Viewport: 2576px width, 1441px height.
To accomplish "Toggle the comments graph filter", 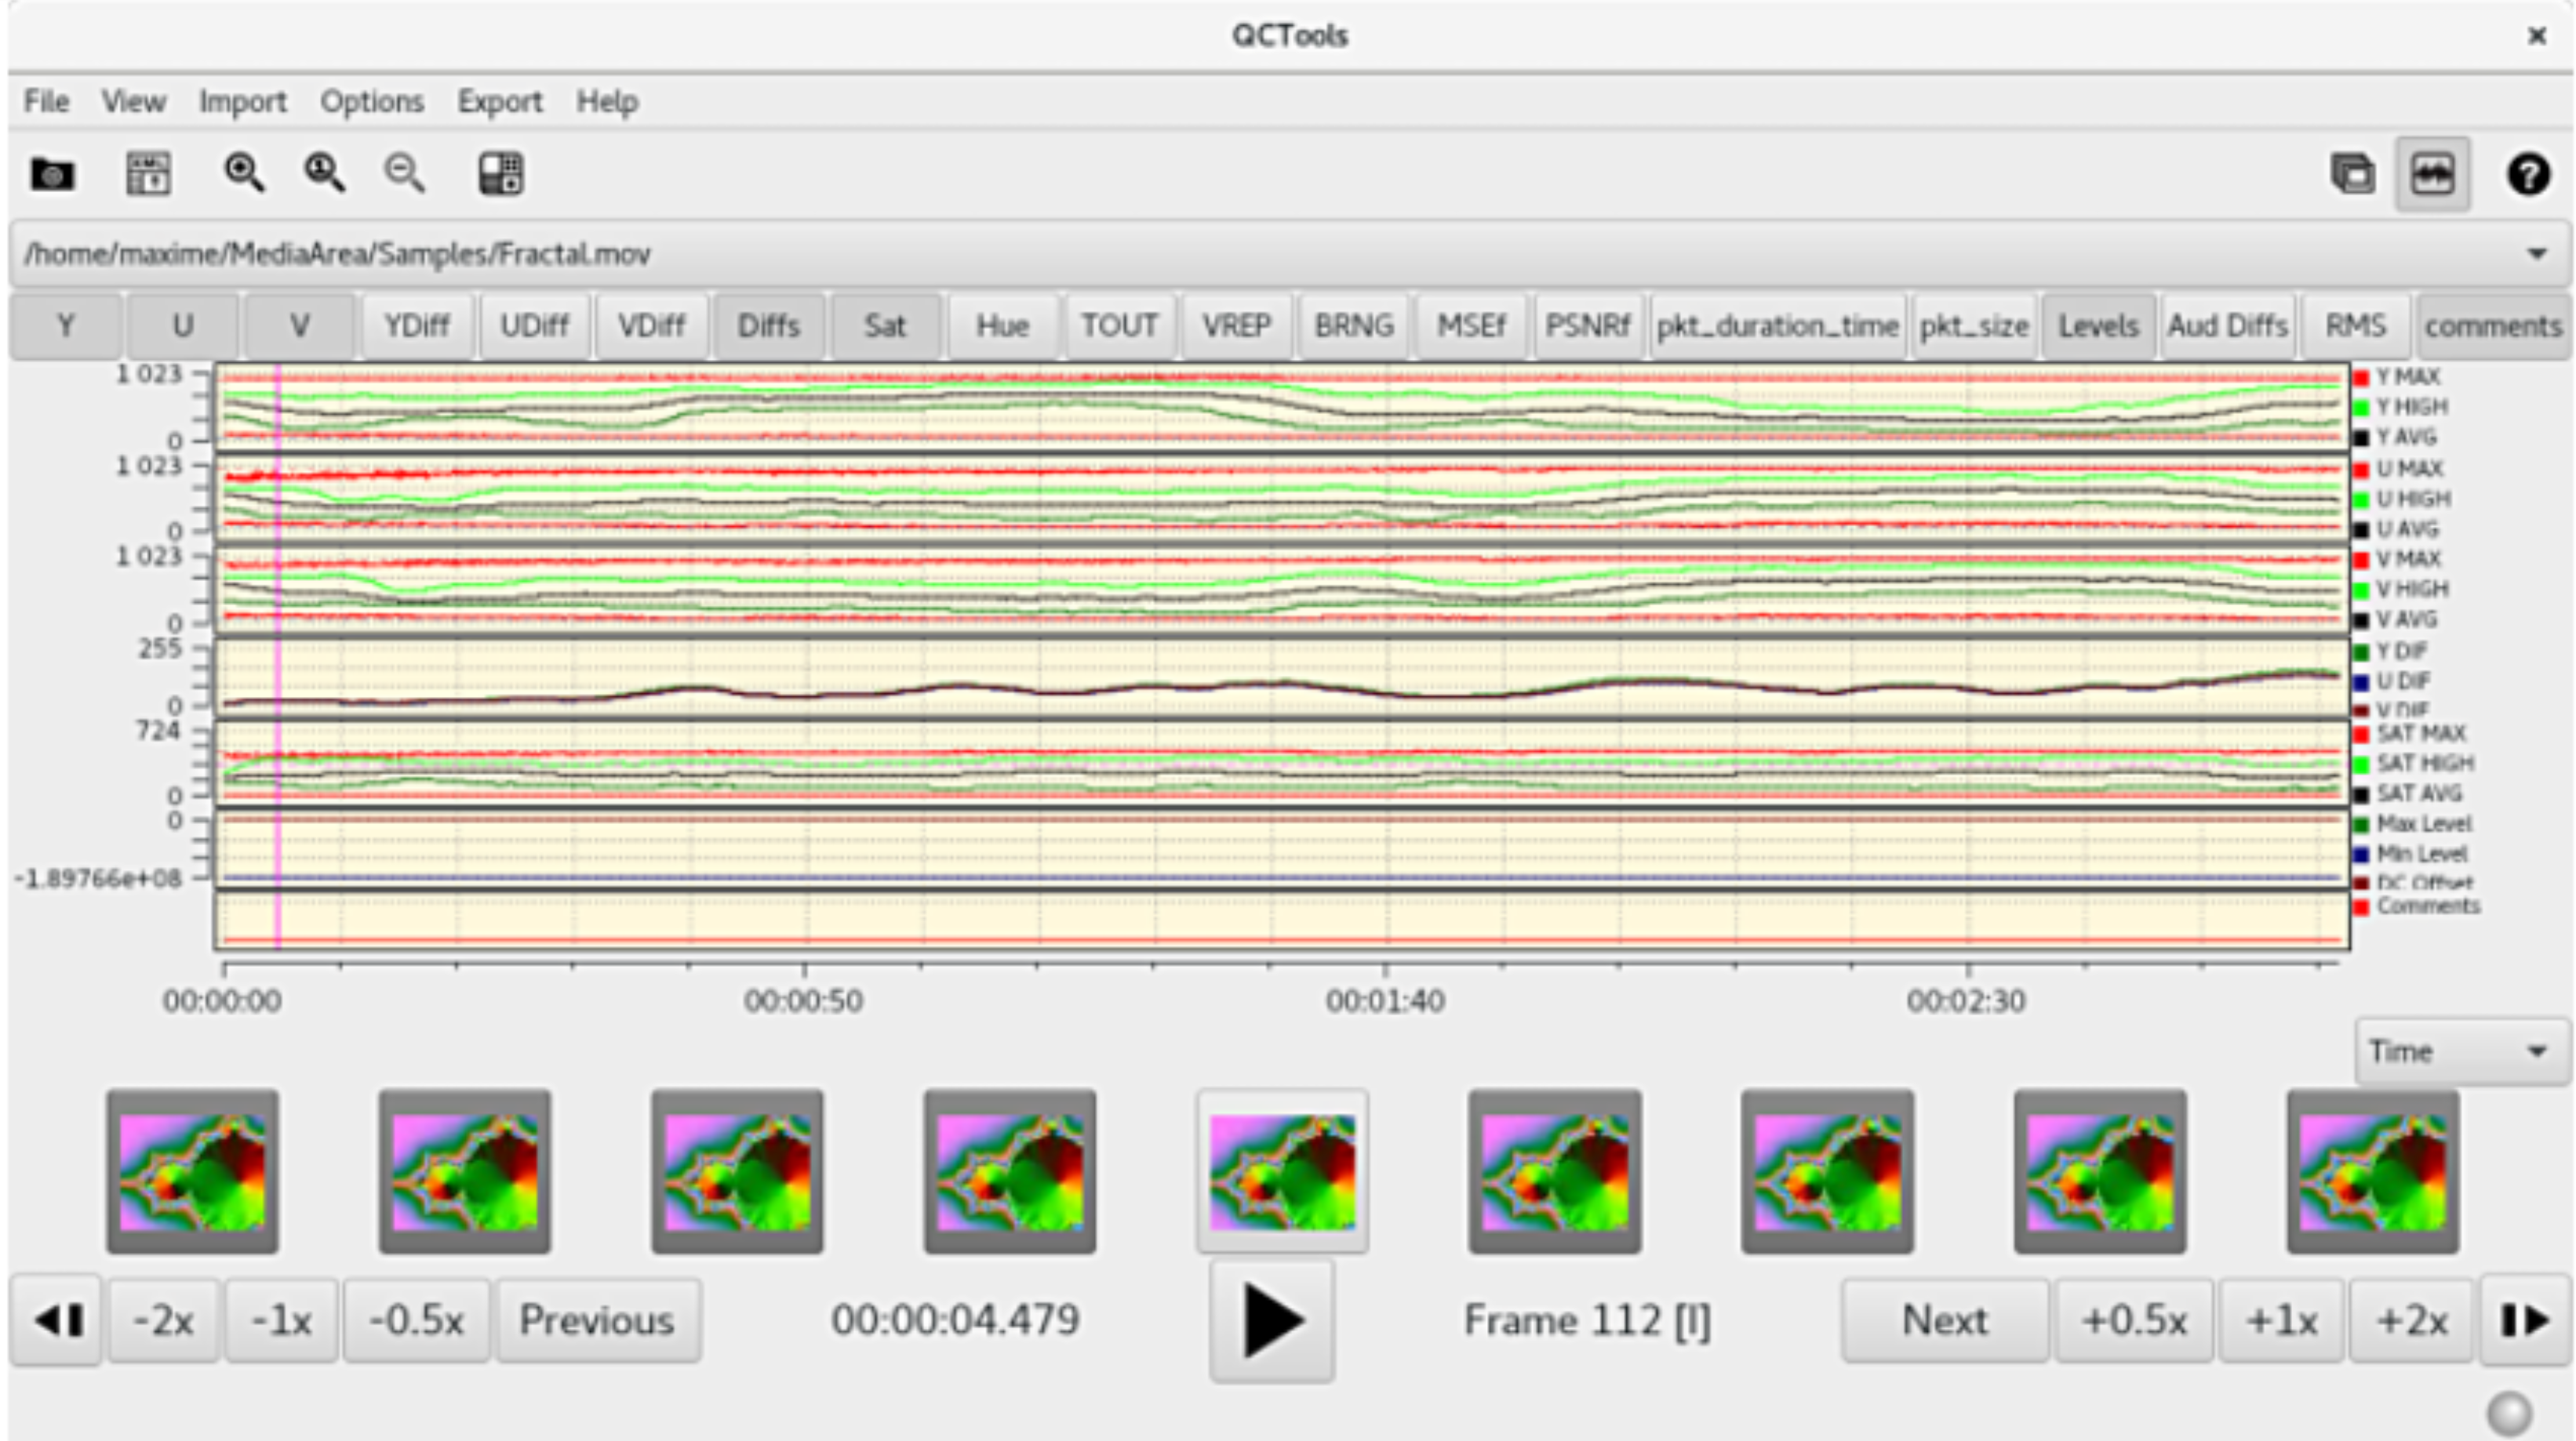I will click(2494, 326).
